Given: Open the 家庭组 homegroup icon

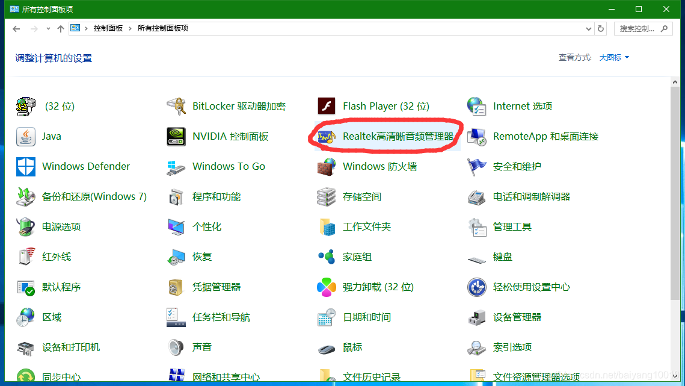Looking at the screenshot, I should pyautogui.click(x=327, y=257).
